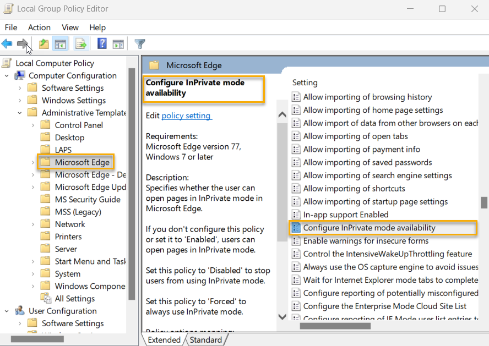This screenshot has width=489, height=346.
Task: Open the View menu
Action: point(70,27)
